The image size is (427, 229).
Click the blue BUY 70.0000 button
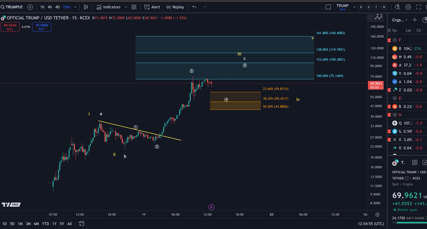[x=42, y=27]
